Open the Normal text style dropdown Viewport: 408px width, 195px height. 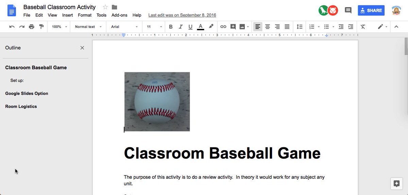point(88,26)
